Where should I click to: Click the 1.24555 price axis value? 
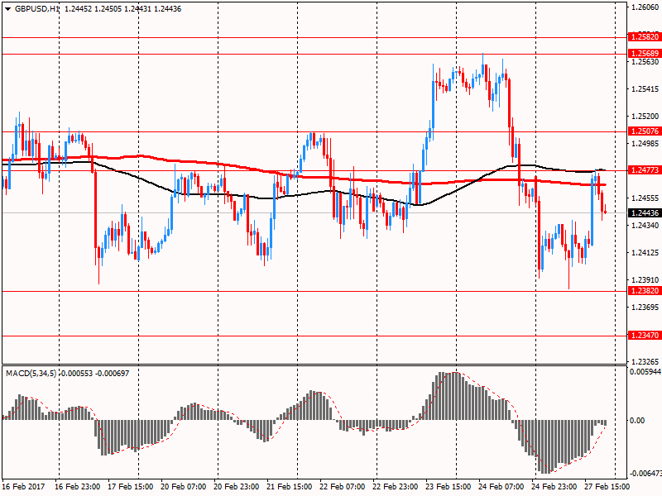pos(645,198)
